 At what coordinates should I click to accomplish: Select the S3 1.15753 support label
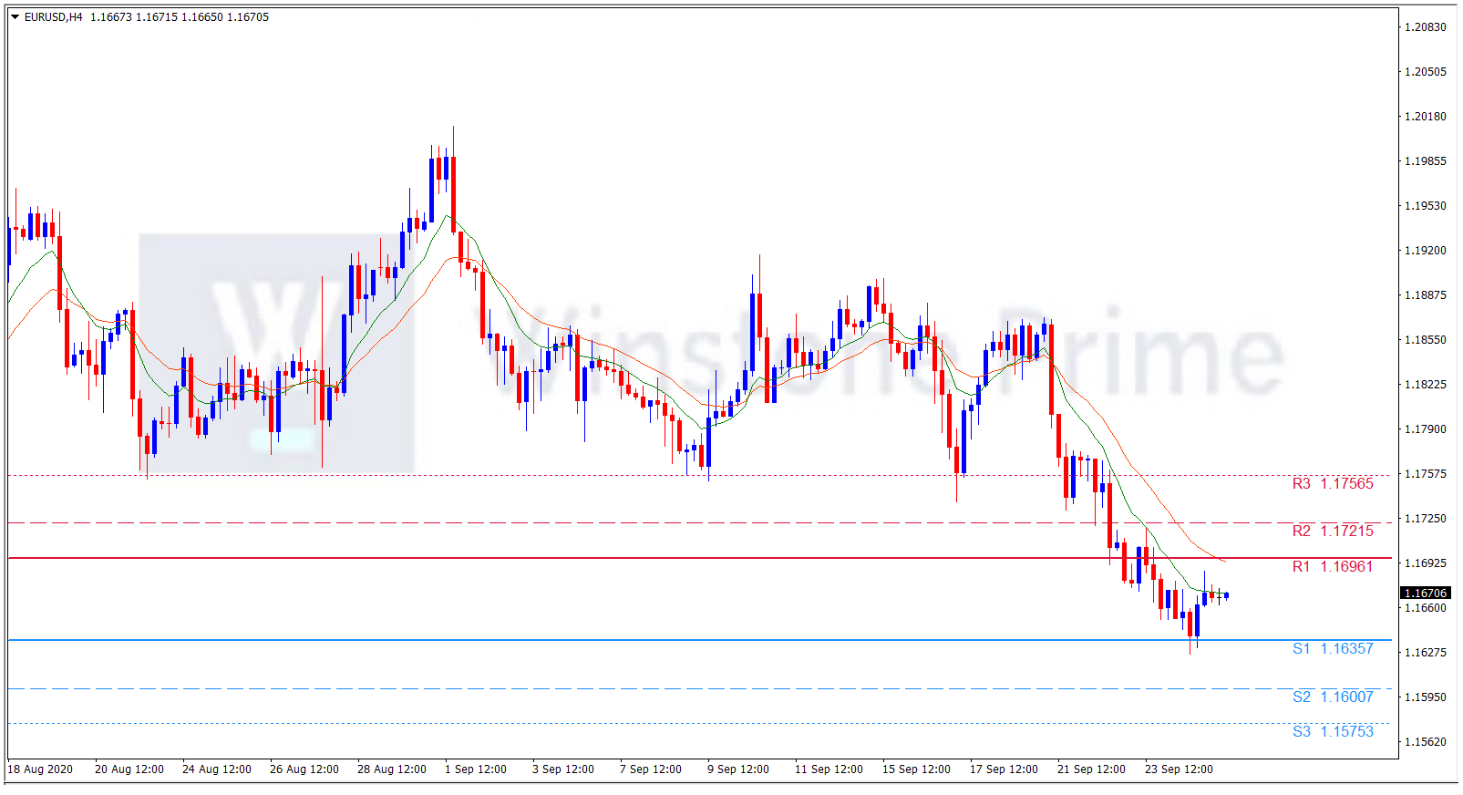click(1332, 731)
